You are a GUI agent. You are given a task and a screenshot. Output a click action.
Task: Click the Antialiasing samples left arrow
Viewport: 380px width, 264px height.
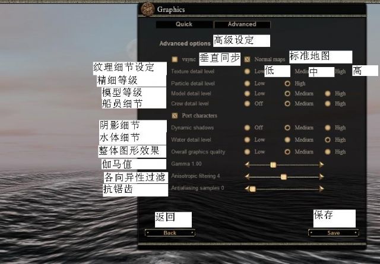coord(247,188)
